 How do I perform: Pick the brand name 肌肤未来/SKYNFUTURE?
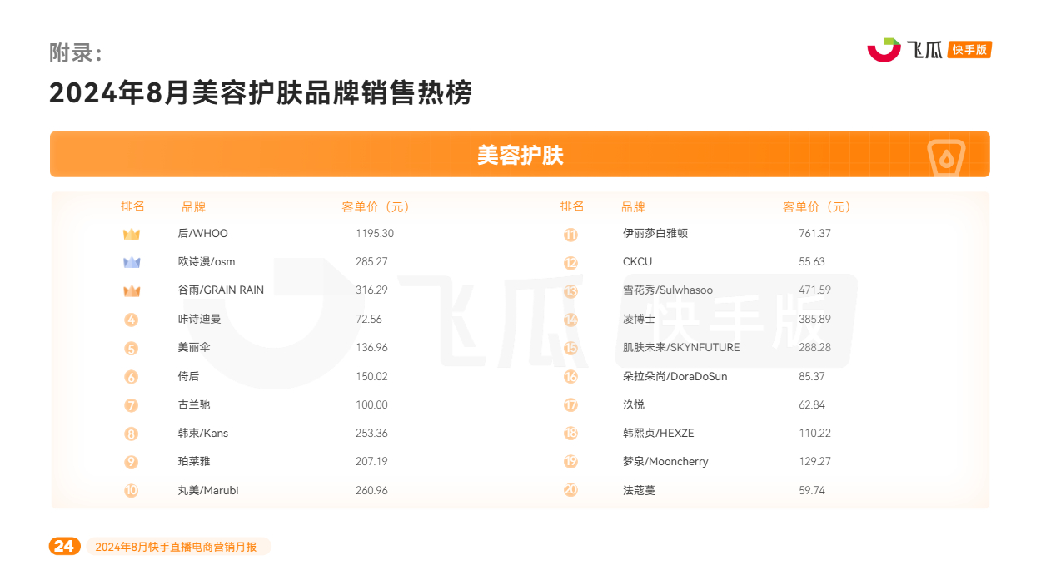point(681,347)
